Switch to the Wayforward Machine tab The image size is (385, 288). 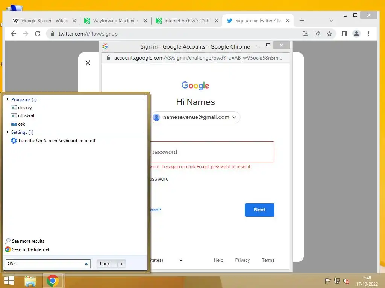(x=115, y=21)
